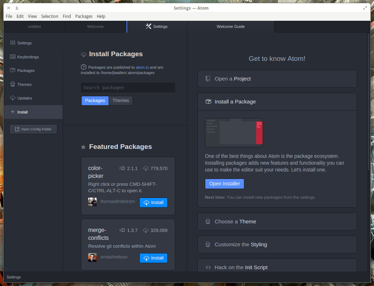Follow the atom.io link
The image size is (374, 286).
142,67
